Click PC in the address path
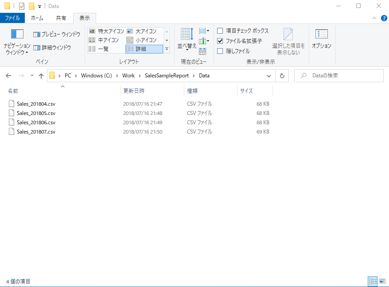The height and width of the screenshot is (287, 389). tap(68, 76)
